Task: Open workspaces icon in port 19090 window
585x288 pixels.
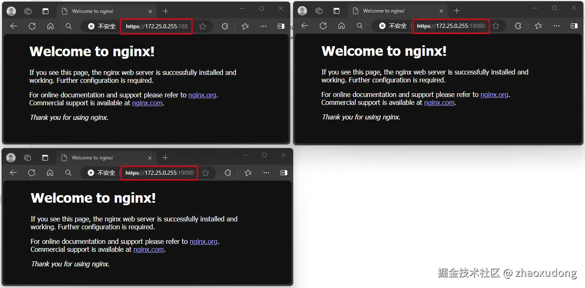Action: [x=28, y=158]
